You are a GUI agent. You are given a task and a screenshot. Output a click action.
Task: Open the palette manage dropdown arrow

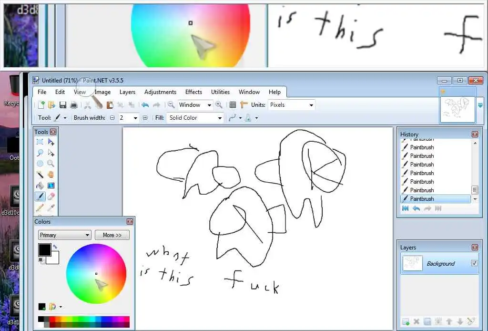coord(61,307)
